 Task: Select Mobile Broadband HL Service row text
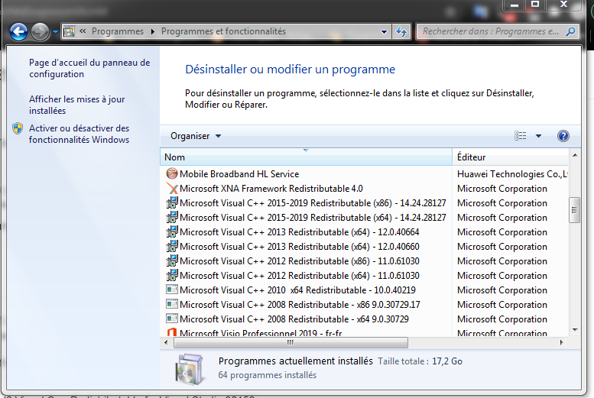239,174
